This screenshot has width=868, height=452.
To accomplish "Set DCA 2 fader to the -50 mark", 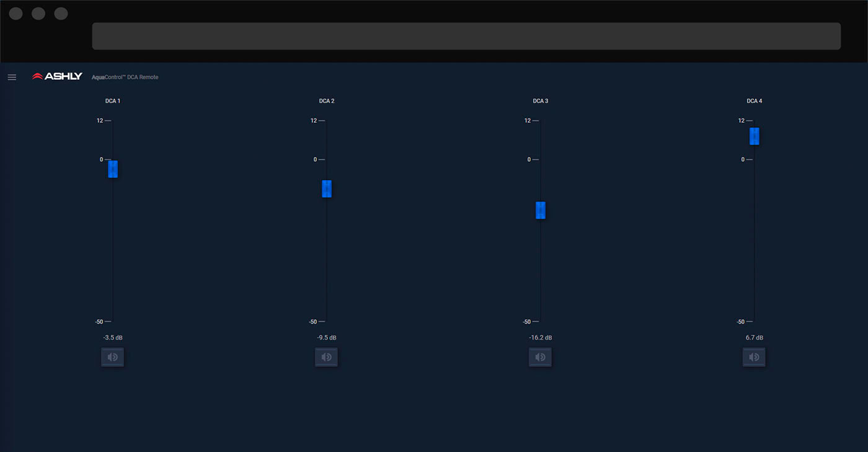I will pos(327,321).
